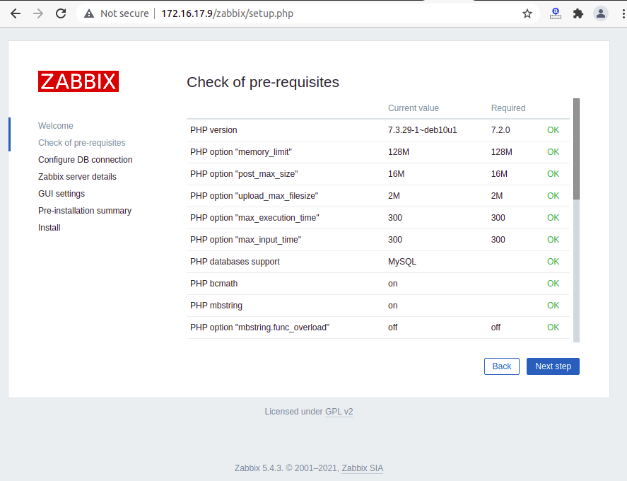Screen dimensions: 627x481
Task: Click the Licensed under footer text
Action: click(x=293, y=412)
